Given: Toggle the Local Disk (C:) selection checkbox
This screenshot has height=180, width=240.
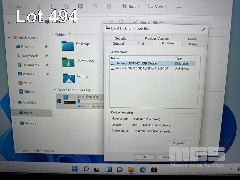Looking at the screenshot, I should click(x=59, y=101).
